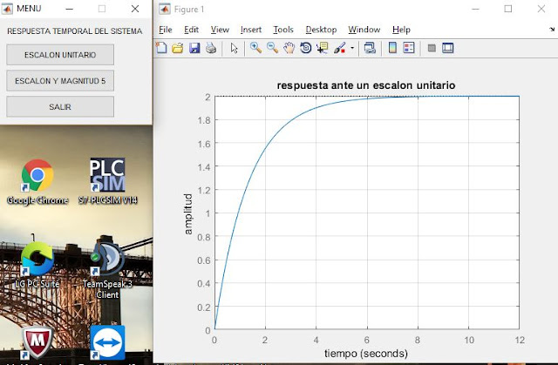Click the McAfee shield desktop shortcut
Image resolution: width=558 pixels, height=365 pixels.
(x=37, y=342)
